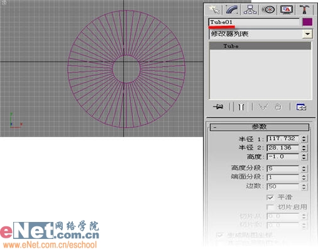This screenshot has height=249, width=318.
Task: Adjust the 高度 spinner arrows
Action: click(x=304, y=157)
